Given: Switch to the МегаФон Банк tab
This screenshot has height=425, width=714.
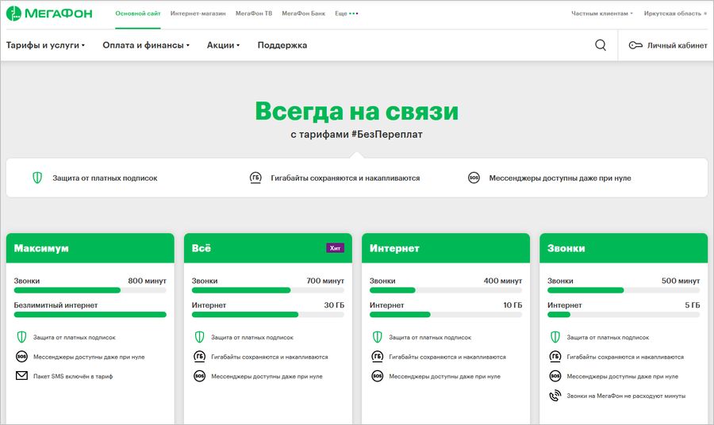Looking at the screenshot, I should click(x=303, y=13).
